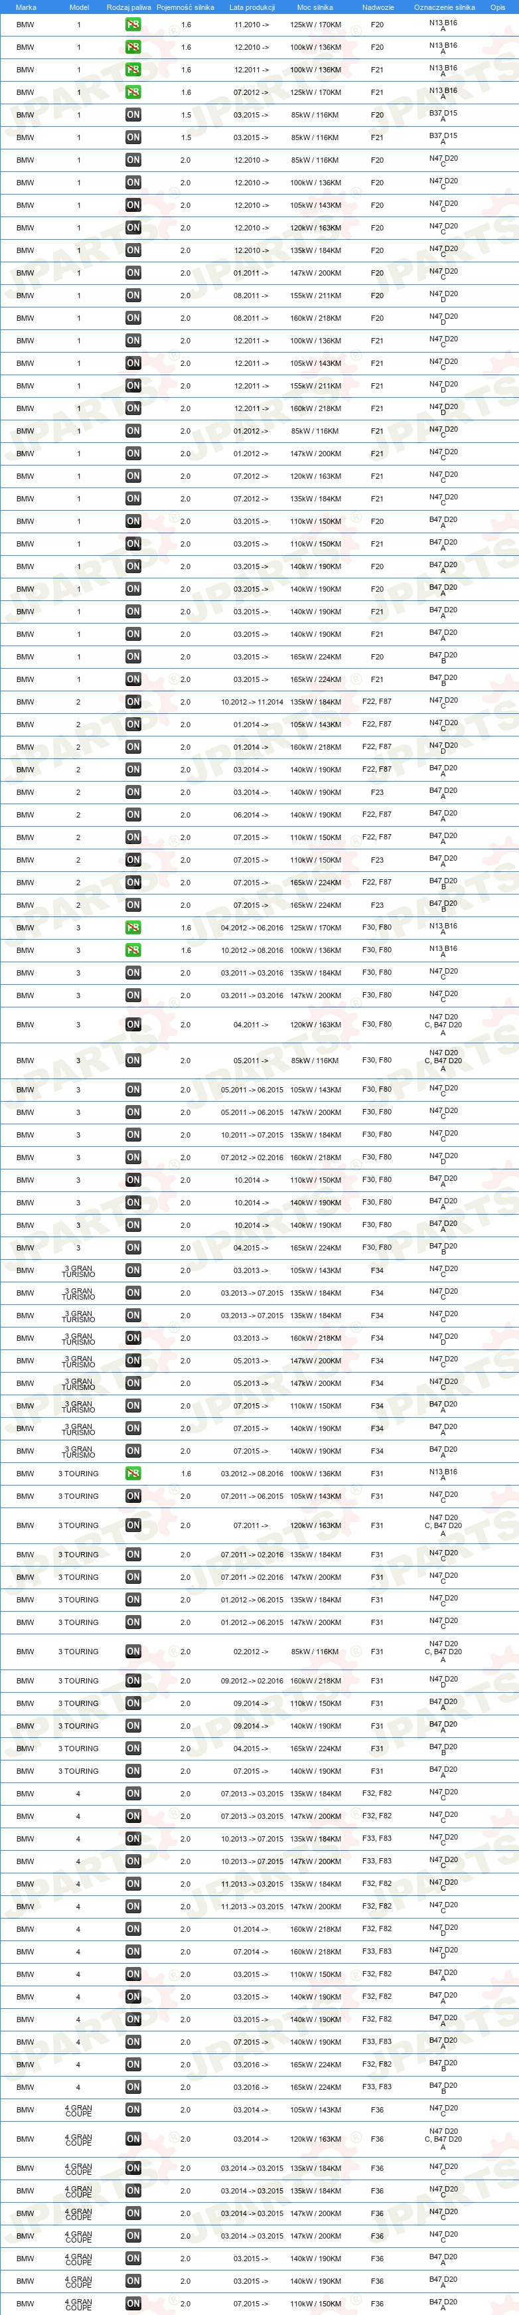The height and width of the screenshot is (2315, 519).
Task: Click the PB fuel icon in the 11.2010 row
Action: click(133, 25)
